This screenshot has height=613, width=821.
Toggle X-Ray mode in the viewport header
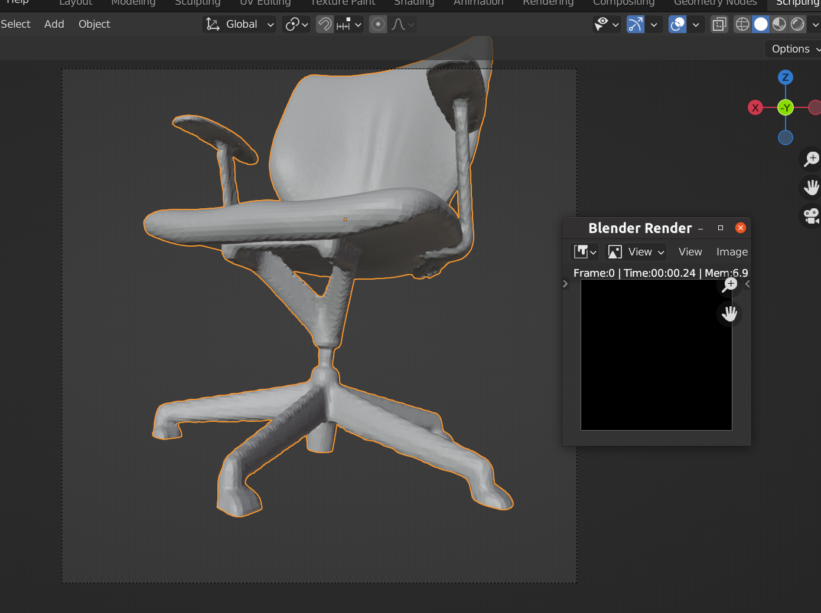[719, 24]
